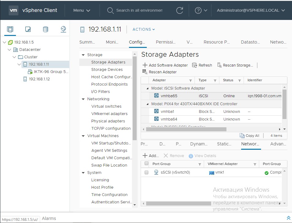Screen dimensions: 292x223
Task: Collapse the System settings section
Action: tap(83, 173)
